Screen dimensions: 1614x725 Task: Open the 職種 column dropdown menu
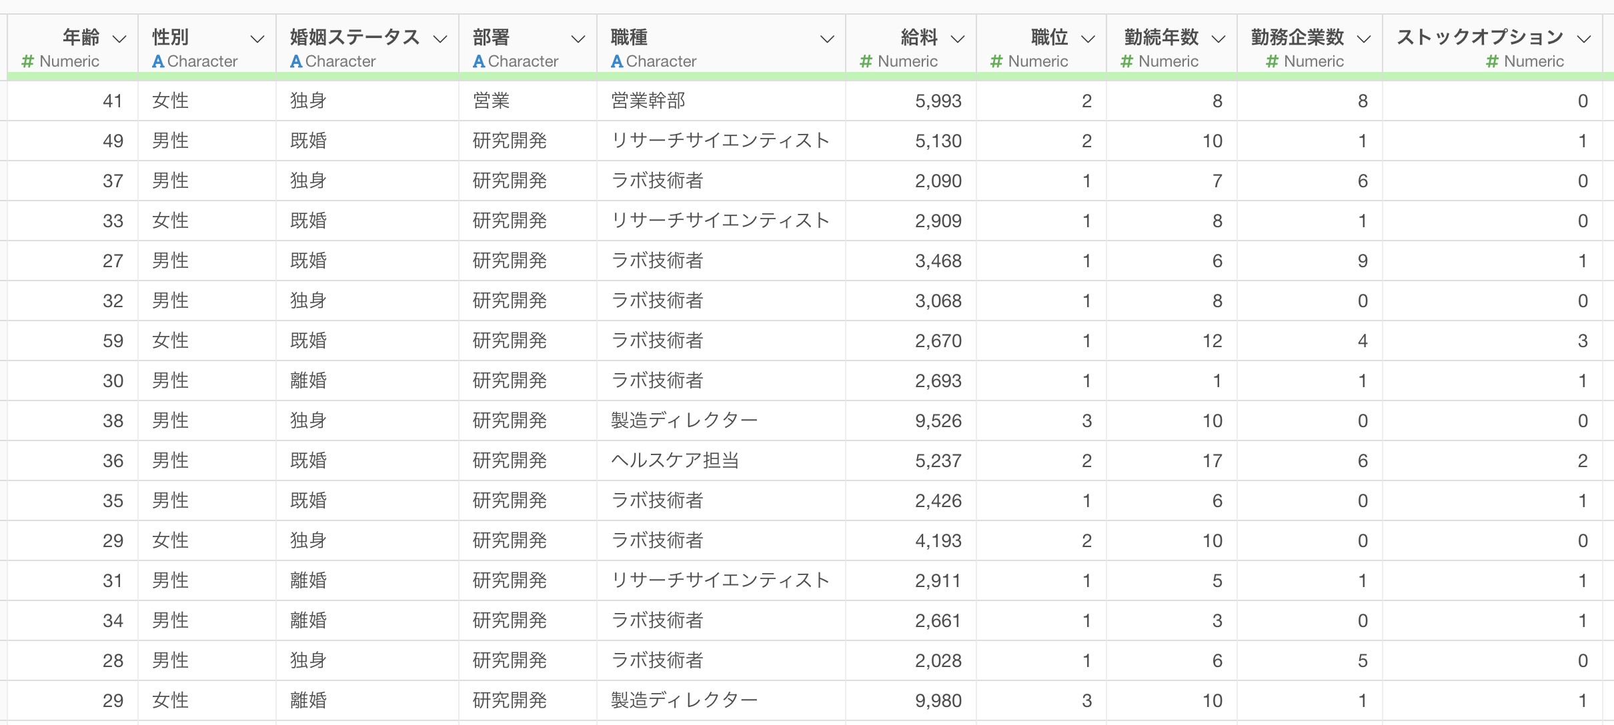827,39
